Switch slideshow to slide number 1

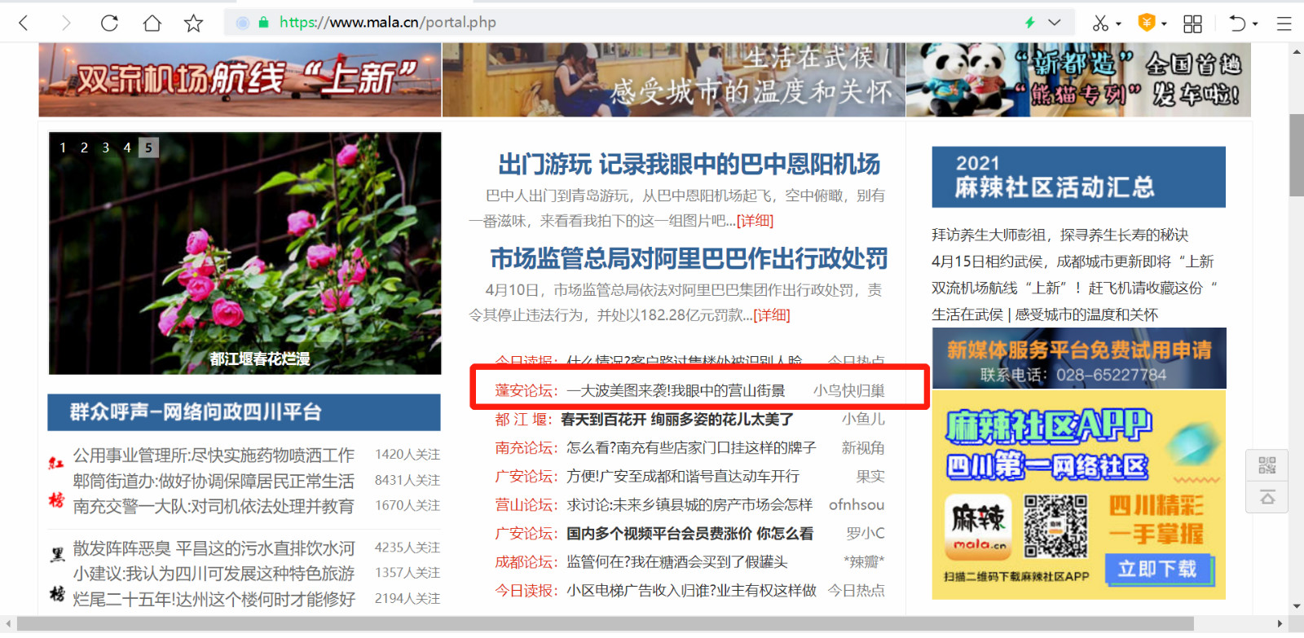[63, 147]
